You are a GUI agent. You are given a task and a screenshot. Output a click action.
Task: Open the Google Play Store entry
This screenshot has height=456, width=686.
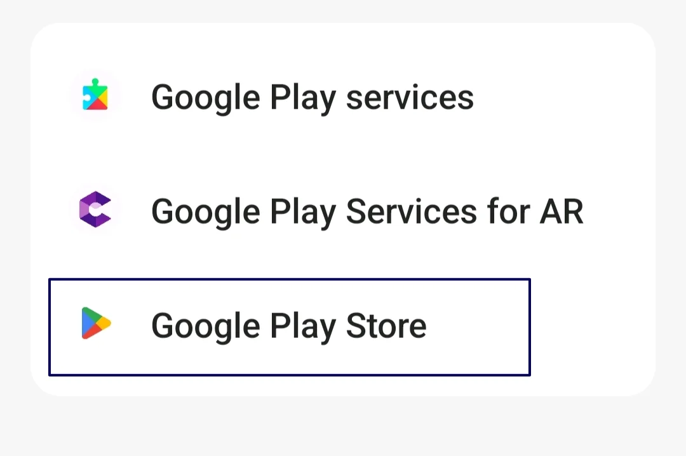288,326
